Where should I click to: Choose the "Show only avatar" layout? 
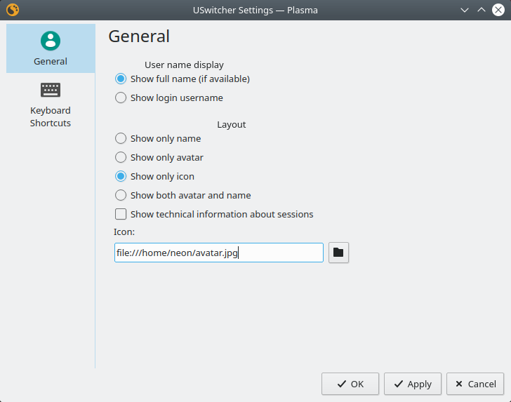point(121,158)
